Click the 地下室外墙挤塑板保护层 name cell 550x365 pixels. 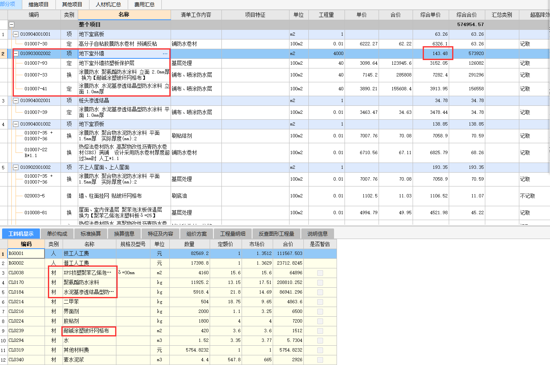[124, 63]
